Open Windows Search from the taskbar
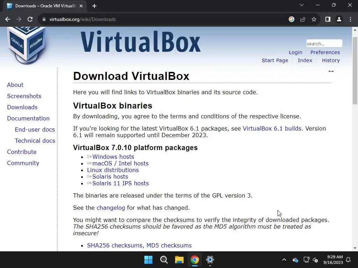 coord(164,260)
